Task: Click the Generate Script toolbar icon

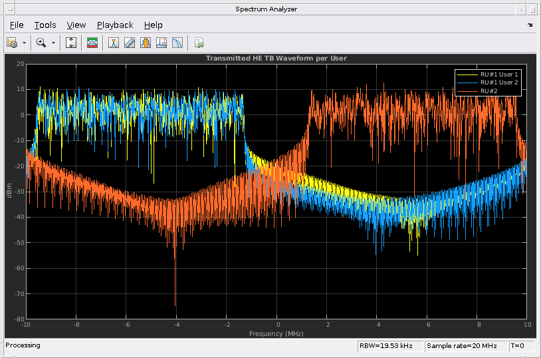Action: tap(199, 43)
